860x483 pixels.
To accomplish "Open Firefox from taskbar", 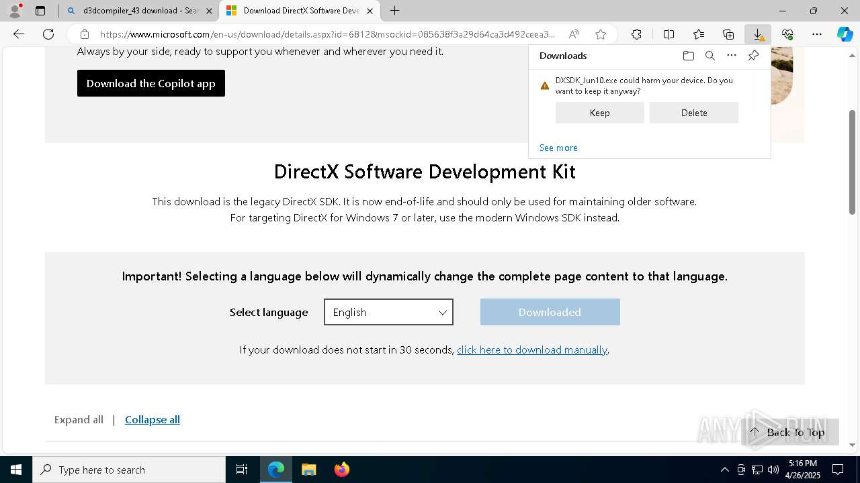I will (342, 470).
